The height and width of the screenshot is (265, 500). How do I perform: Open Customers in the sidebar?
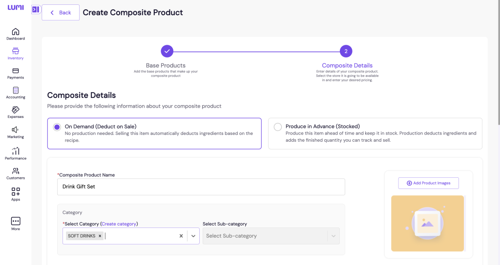tap(16, 174)
